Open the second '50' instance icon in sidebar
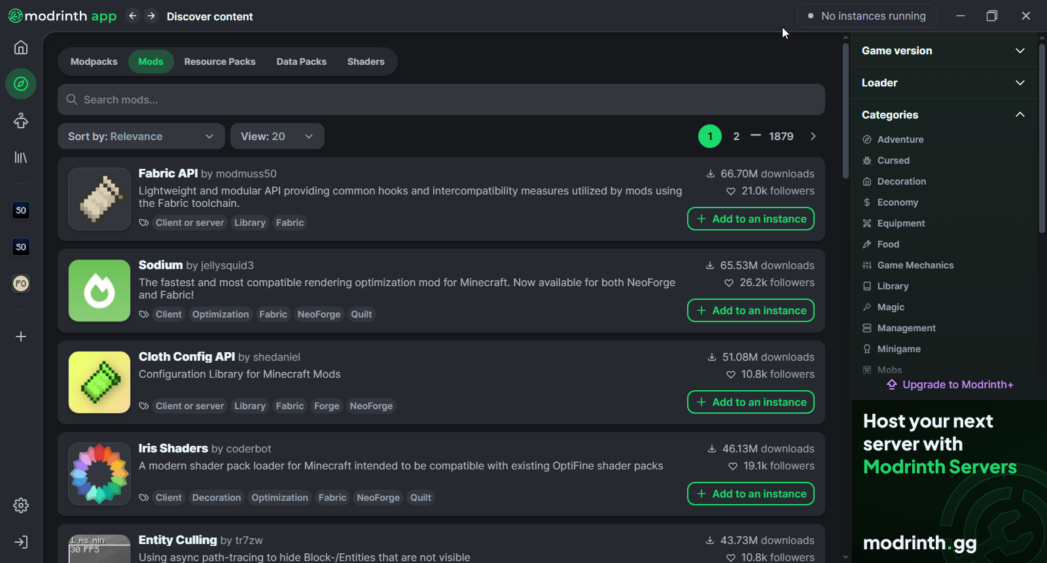Screen dimensions: 1047x563 point(21,247)
